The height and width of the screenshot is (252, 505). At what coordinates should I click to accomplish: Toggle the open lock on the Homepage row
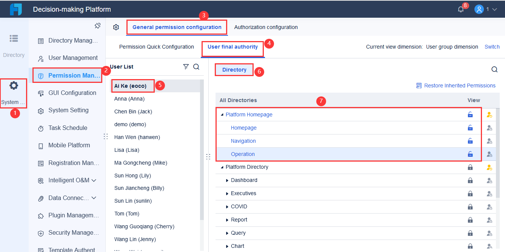coord(470,127)
